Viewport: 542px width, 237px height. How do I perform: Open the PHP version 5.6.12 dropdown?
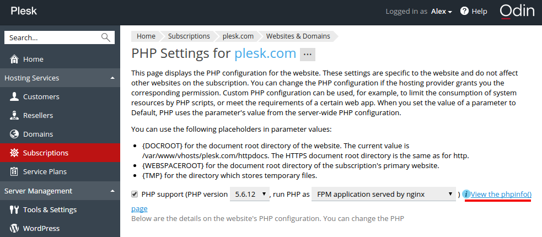pyautogui.click(x=250, y=194)
